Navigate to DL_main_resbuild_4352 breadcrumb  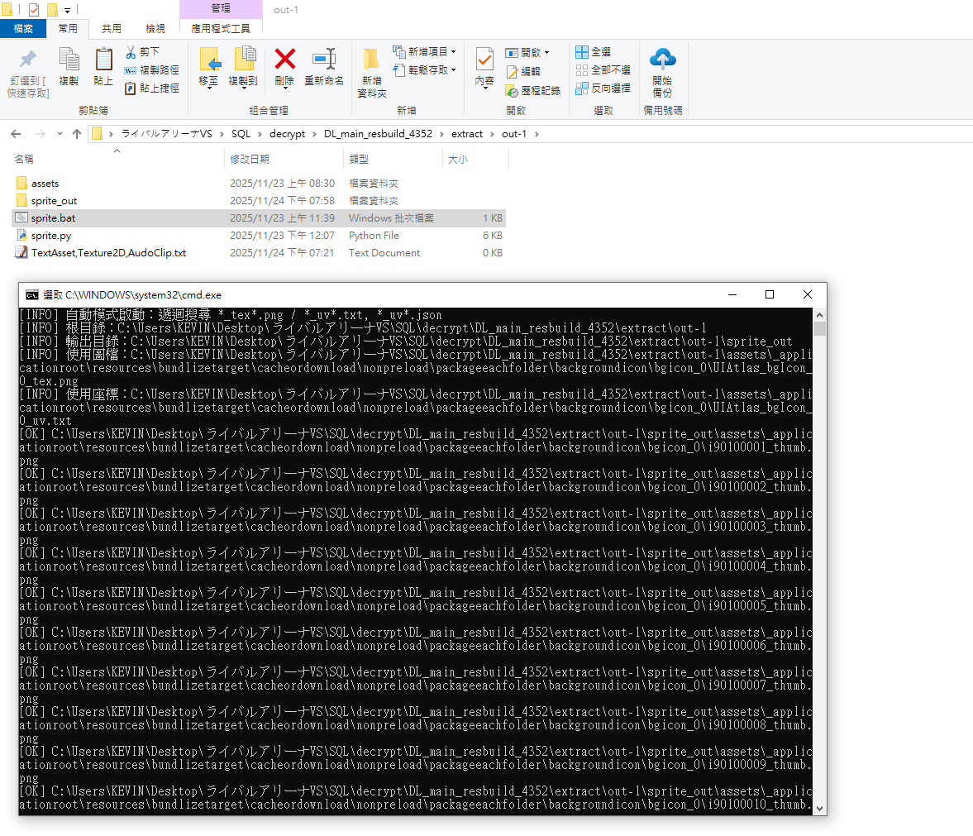coord(378,134)
